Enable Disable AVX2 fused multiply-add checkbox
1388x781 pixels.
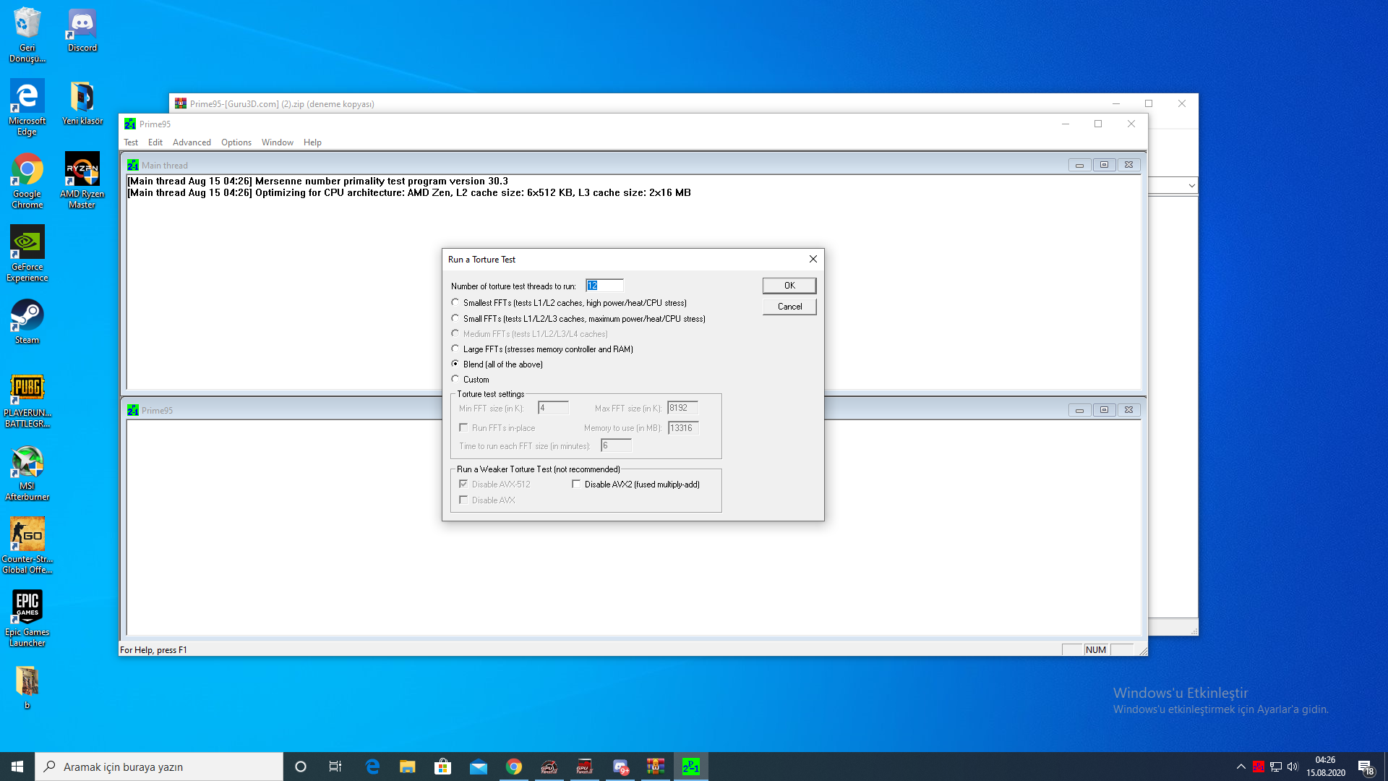575,485
